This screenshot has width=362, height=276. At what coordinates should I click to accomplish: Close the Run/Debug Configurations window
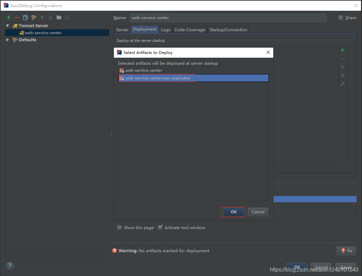pos(356,5)
